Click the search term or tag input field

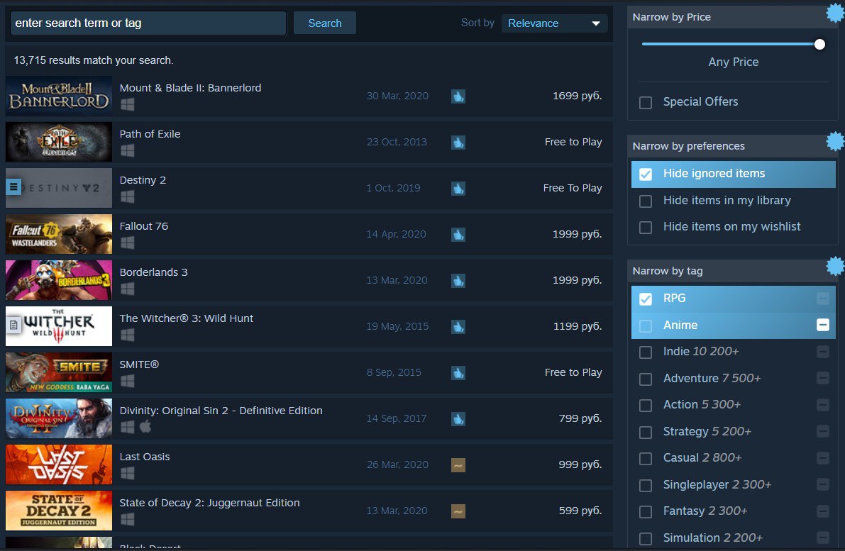pyautogui.click(x=148, y=23)
